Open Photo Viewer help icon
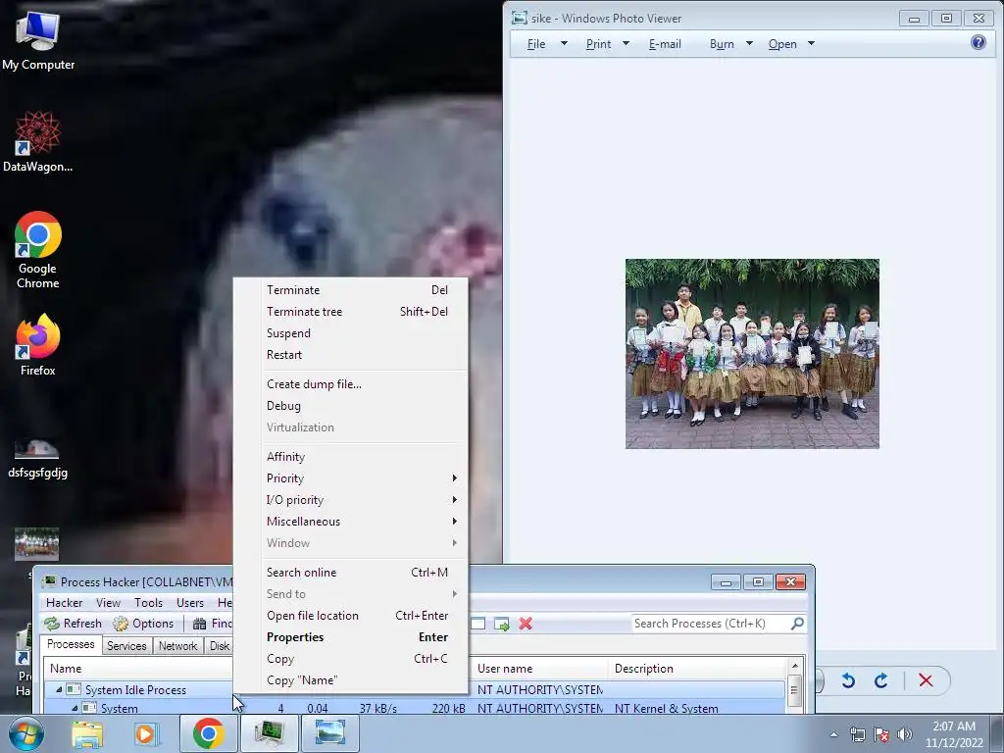This screenshot has height=753, width=1004. click(978, 42)
